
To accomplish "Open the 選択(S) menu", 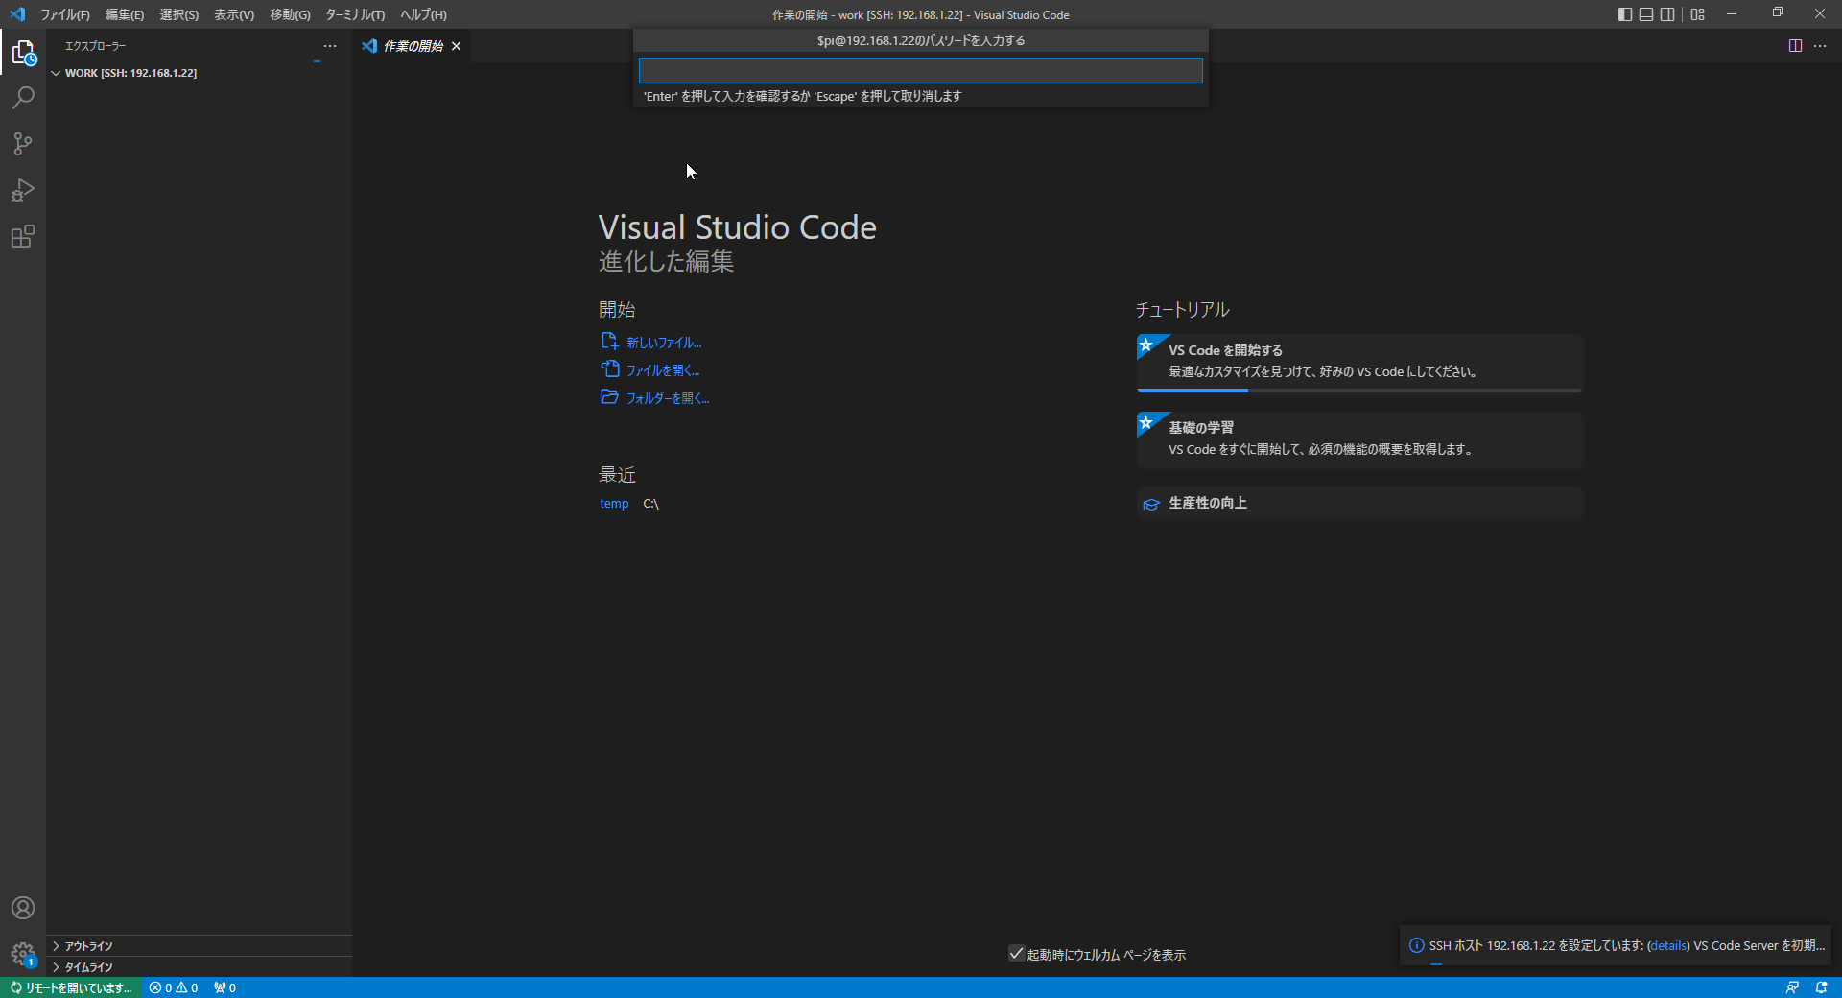I will tap(179, 14).
